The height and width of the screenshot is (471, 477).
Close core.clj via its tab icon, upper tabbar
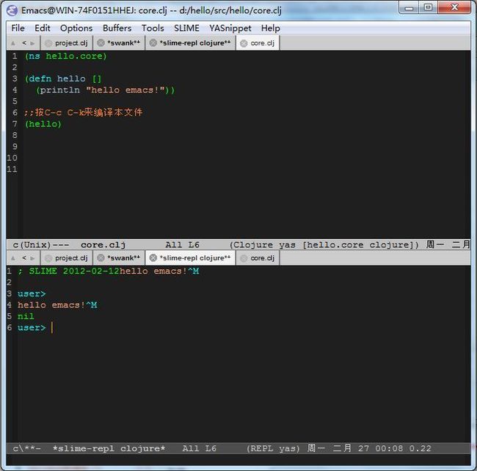point(244,43)
